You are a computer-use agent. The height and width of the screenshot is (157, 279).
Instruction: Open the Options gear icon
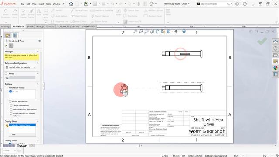tap(152, 4)
